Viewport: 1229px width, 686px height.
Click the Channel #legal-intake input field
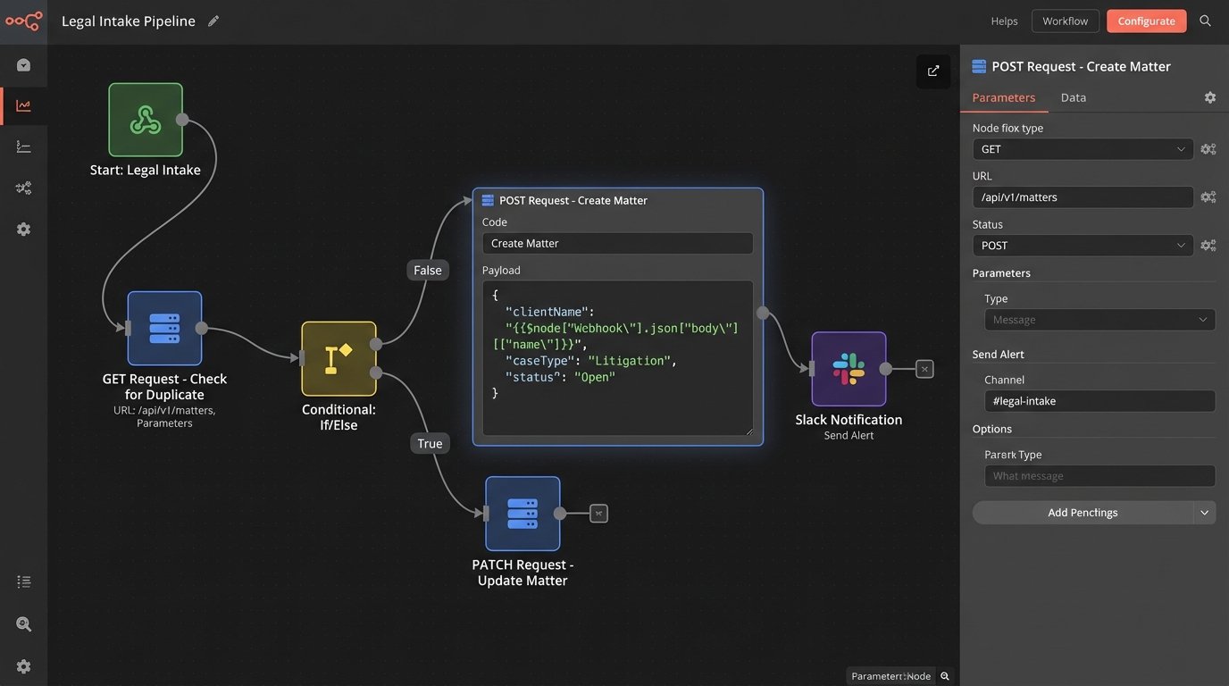[x=1099, y=401]
